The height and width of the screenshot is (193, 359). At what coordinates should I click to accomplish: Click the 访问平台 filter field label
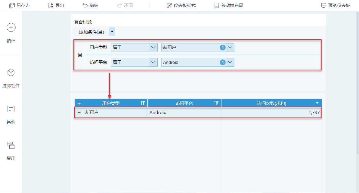(x=98, y=62)
